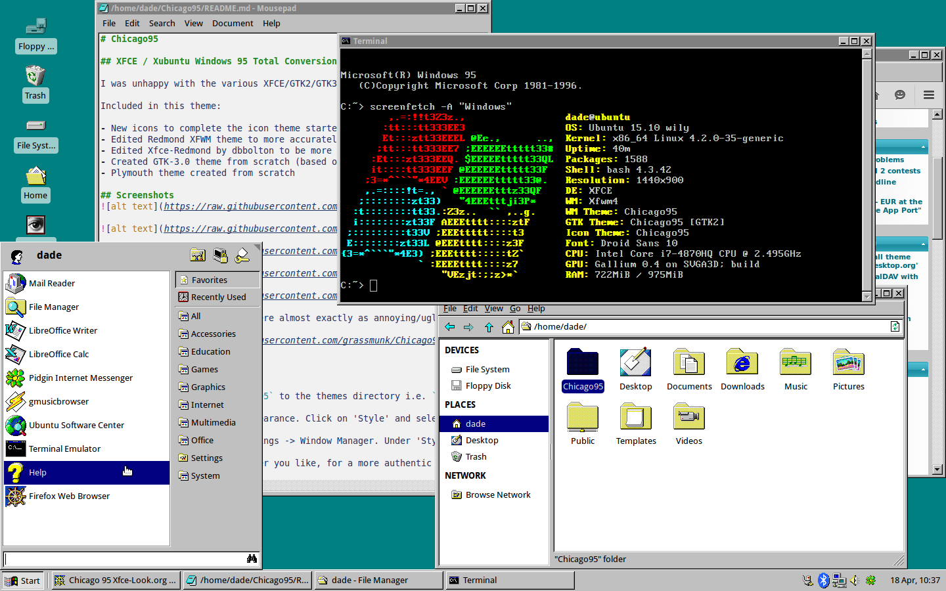Viewport: 946px width, 591px height.
Task: Click reload icon in file manager location bar
Action: [895, 327]
